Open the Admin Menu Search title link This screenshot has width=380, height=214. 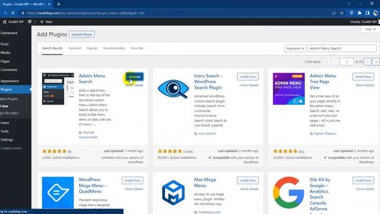coord(92,79)
